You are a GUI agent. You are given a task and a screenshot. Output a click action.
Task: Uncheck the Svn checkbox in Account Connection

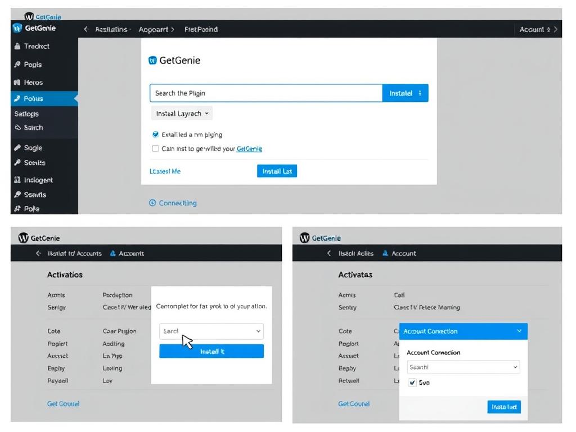412,382
